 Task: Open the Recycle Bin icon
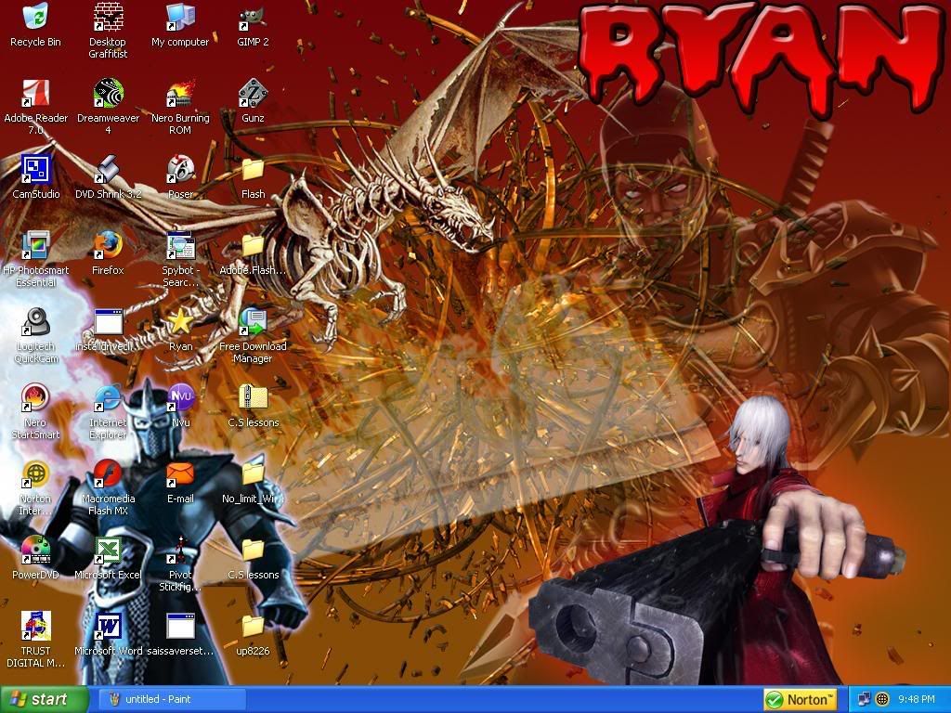point(35,18)
